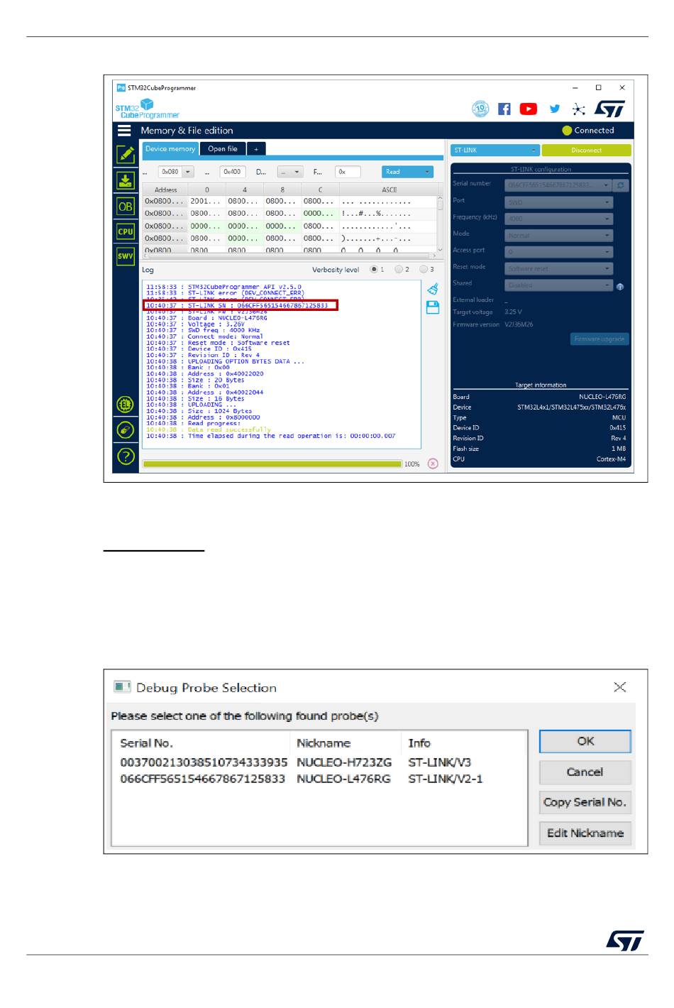Clear the log with the broom icon
Screen dimensions: 674x1008
coord(433,289)
